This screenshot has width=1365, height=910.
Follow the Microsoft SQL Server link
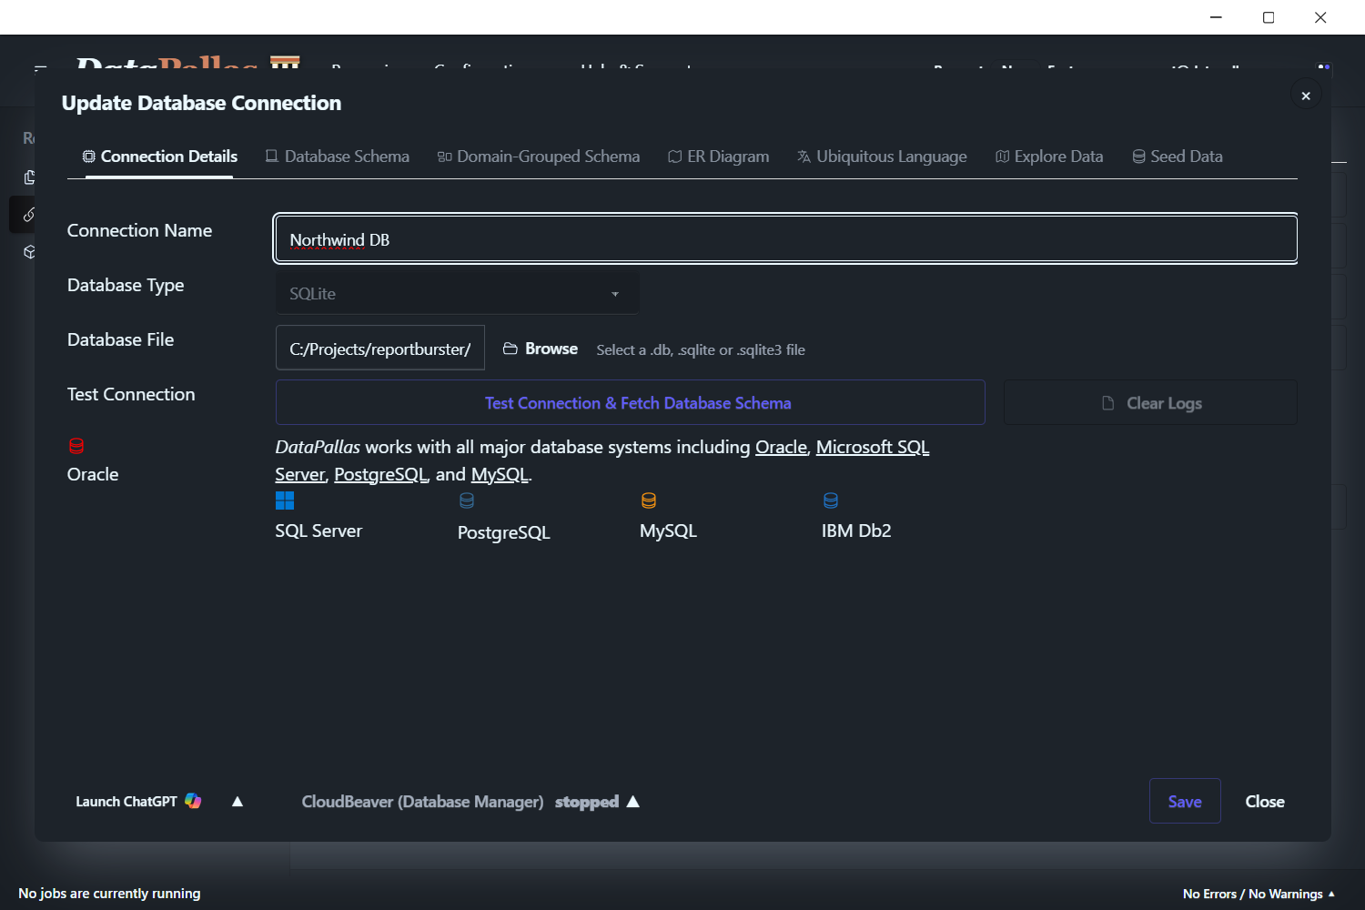tap(873, 447)
